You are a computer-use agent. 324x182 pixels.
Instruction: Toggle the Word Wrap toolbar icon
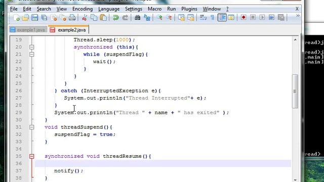(x=203, y=18)
